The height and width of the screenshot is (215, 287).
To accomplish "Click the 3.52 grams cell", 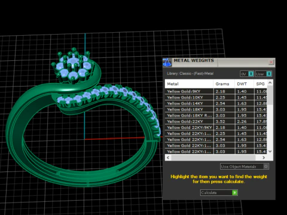I will coord(224,121).
